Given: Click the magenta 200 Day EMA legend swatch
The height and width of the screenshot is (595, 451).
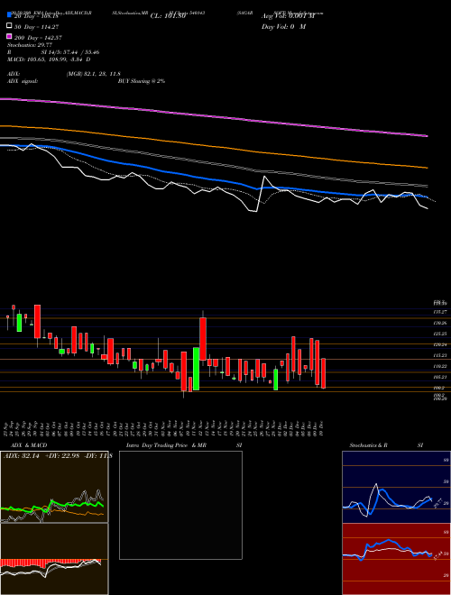Looking at the screenshot, I should pos(10,36).
